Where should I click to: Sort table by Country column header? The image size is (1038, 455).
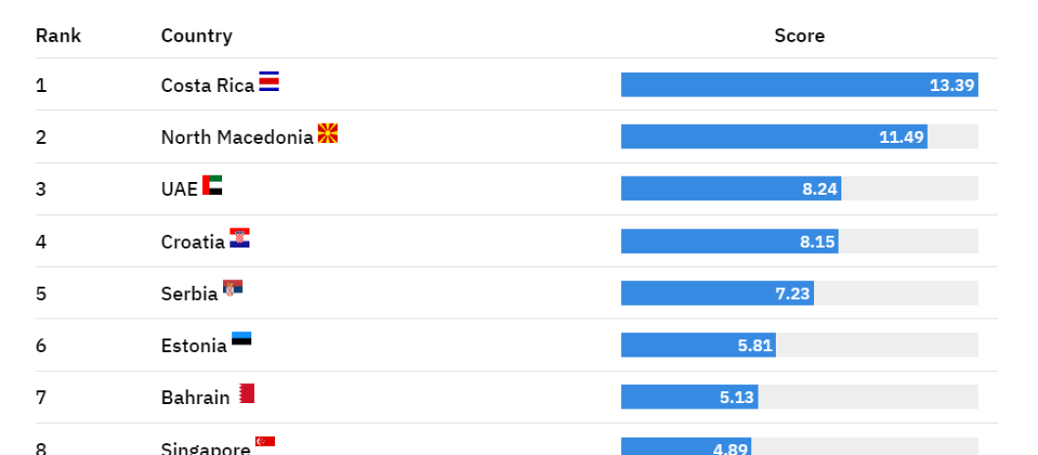coord(197,35)
